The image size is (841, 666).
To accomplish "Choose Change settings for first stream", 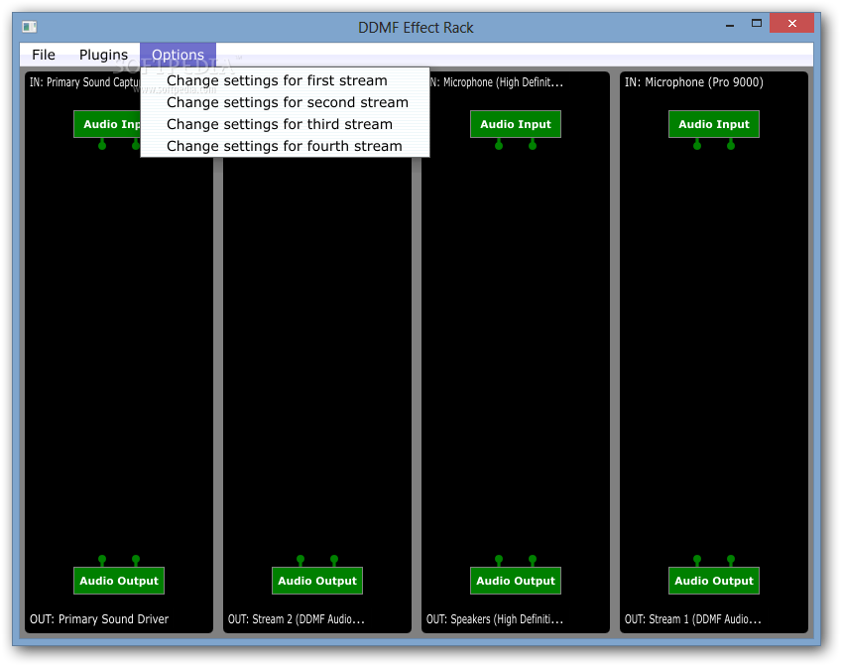I will pyautogui.click(x=285, y=80).
